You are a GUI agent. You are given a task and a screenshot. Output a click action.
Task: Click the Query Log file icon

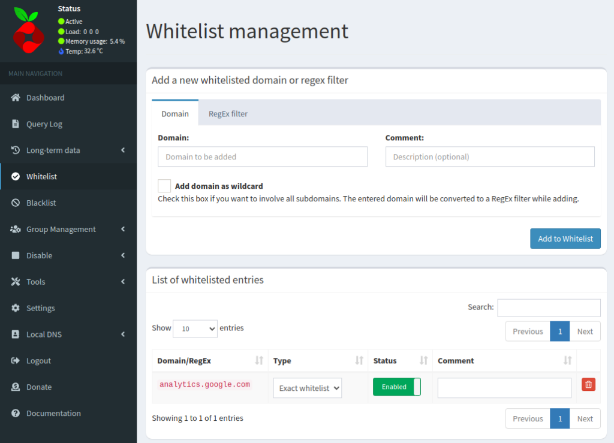(x=16, y=124)
